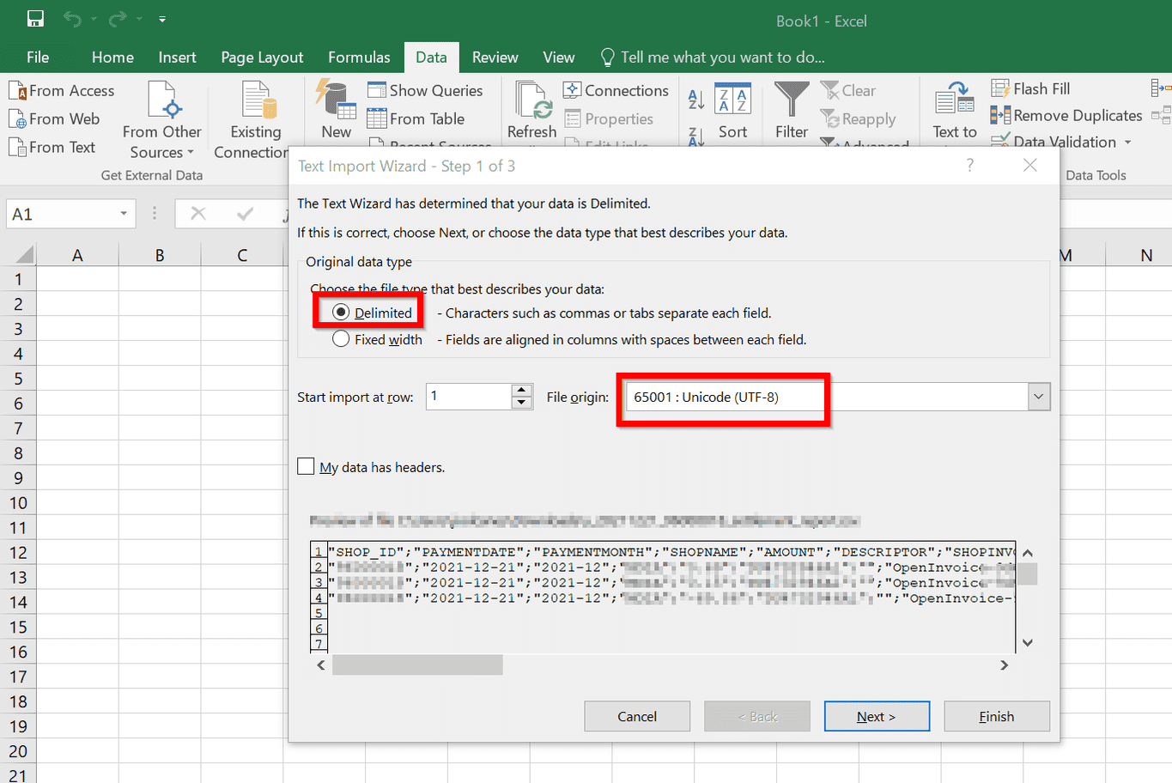Cancel the Text Import Wizard
Screen dimensions: 1172x783
[x=637, y=715]
